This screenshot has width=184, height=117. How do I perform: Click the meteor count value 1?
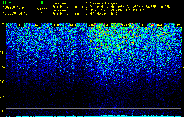42,13
